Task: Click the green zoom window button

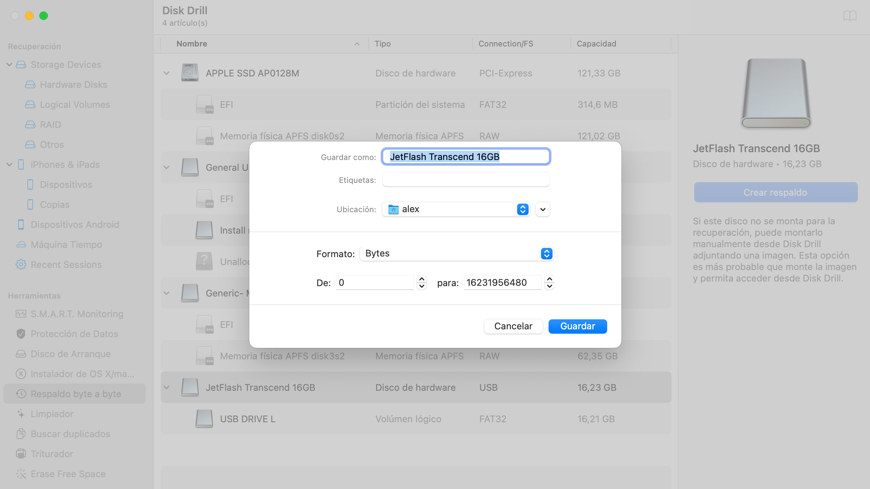Action: tap(44, 16)
